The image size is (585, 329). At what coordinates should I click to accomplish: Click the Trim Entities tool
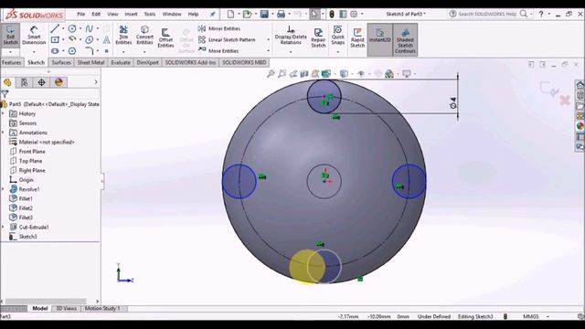(123, 35)
